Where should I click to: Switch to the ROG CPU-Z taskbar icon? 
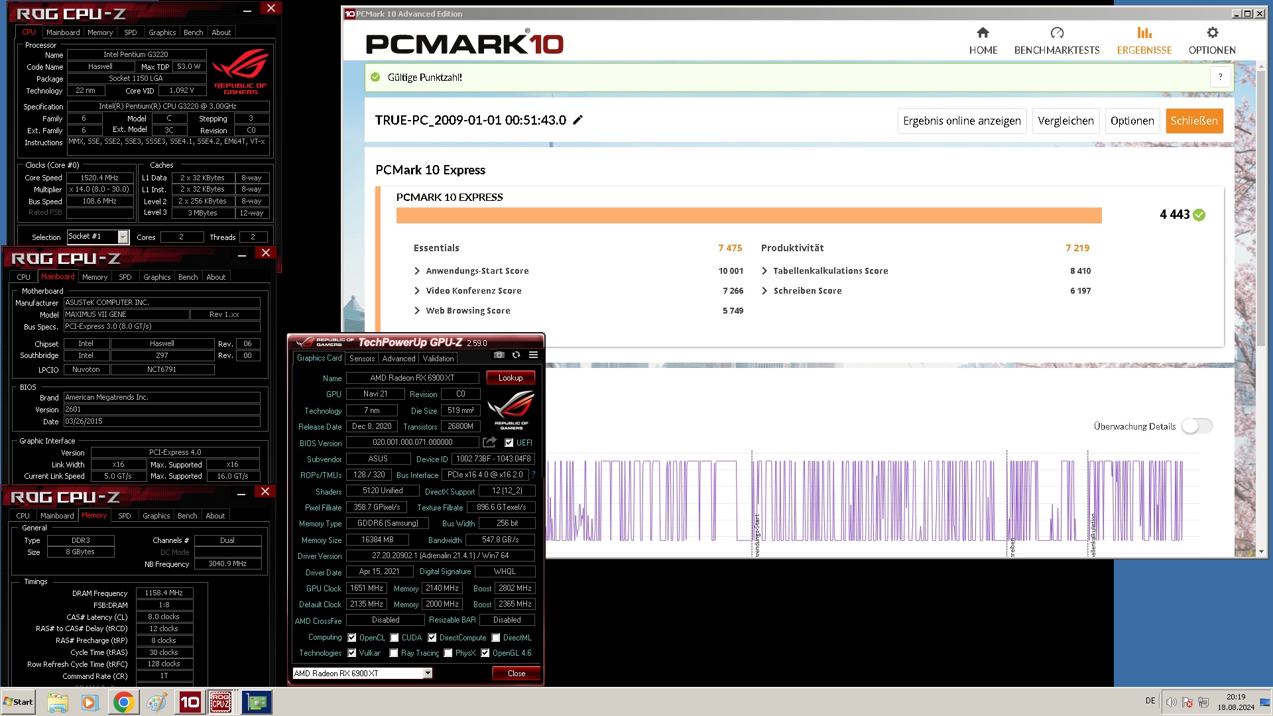[221, 702]
